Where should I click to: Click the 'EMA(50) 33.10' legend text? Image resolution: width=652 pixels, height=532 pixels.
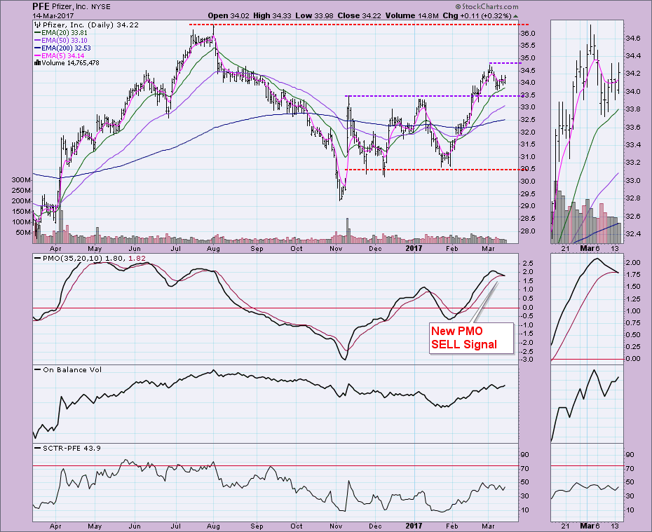(x=64, y=41)
